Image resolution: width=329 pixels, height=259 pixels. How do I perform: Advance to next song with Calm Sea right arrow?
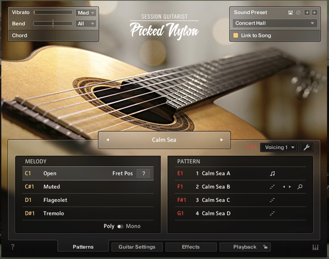[222, 140]
